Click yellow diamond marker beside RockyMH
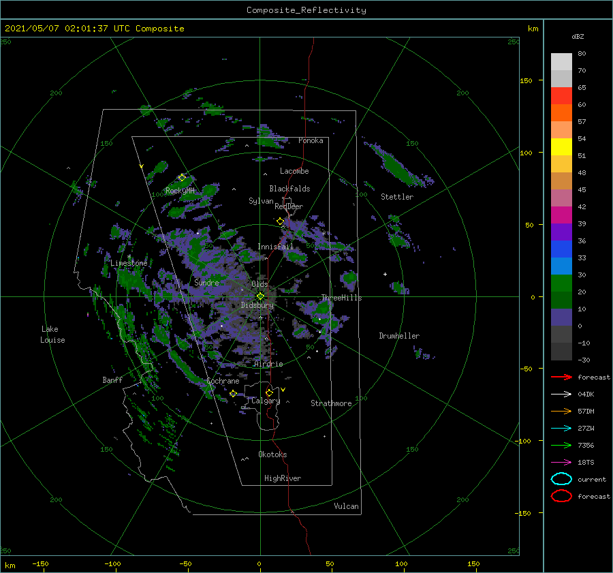The image size is (613, 573). (182, 178)
